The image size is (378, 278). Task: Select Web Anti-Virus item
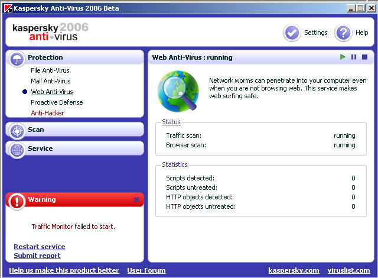[52, 92]
